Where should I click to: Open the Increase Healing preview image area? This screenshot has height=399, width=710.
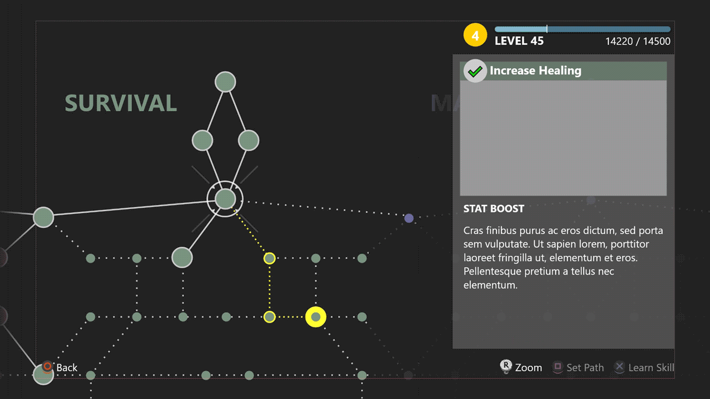563,138
